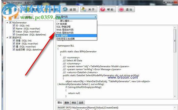This screenshot has width=178, height=110.
Task: Toggle the 自增 (SQL: int) checkbox
Action: (x=14, y=40)
